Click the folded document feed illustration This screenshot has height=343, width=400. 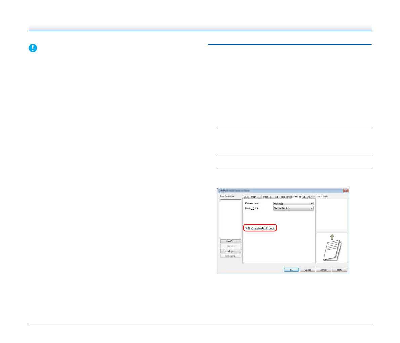pyautogui.click(x=332, y=248)
